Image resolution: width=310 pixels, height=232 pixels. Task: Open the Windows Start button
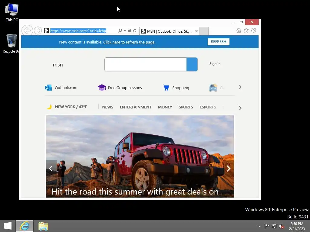pyautogui.click(x=8, y=226)
